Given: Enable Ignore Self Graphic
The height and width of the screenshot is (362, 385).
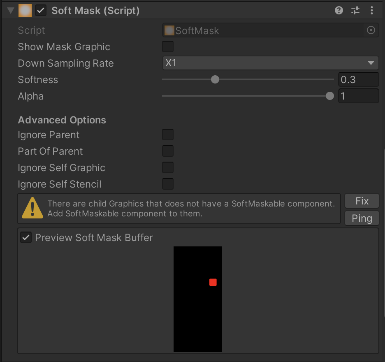Looking at the screenshot, I should point(167,167).
